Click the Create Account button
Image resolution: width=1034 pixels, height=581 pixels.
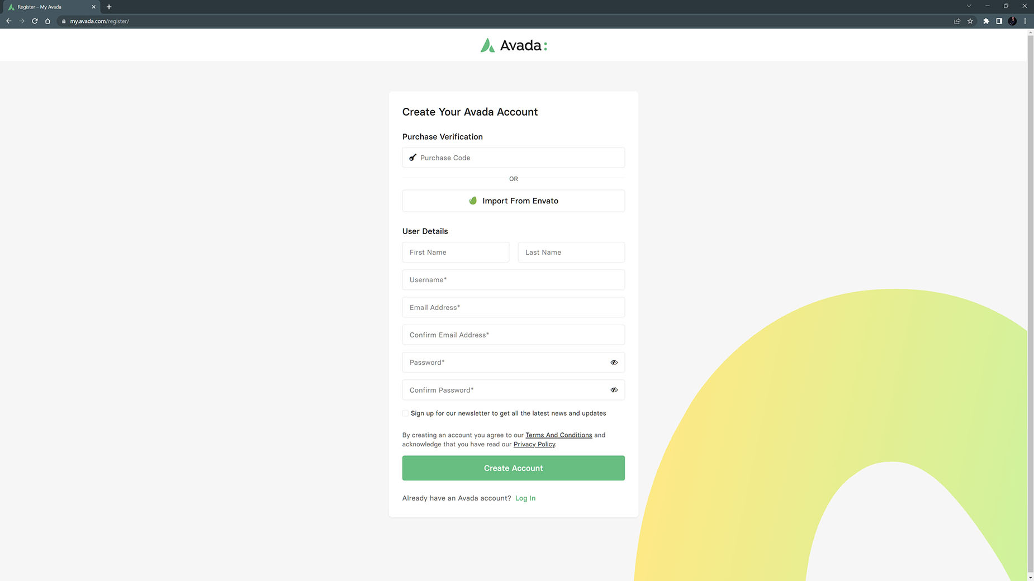point(514,468)
